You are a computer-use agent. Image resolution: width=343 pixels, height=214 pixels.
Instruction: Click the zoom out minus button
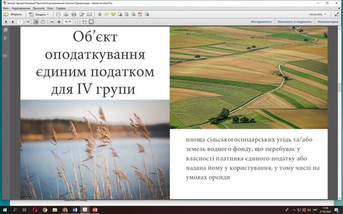(51, 22)
